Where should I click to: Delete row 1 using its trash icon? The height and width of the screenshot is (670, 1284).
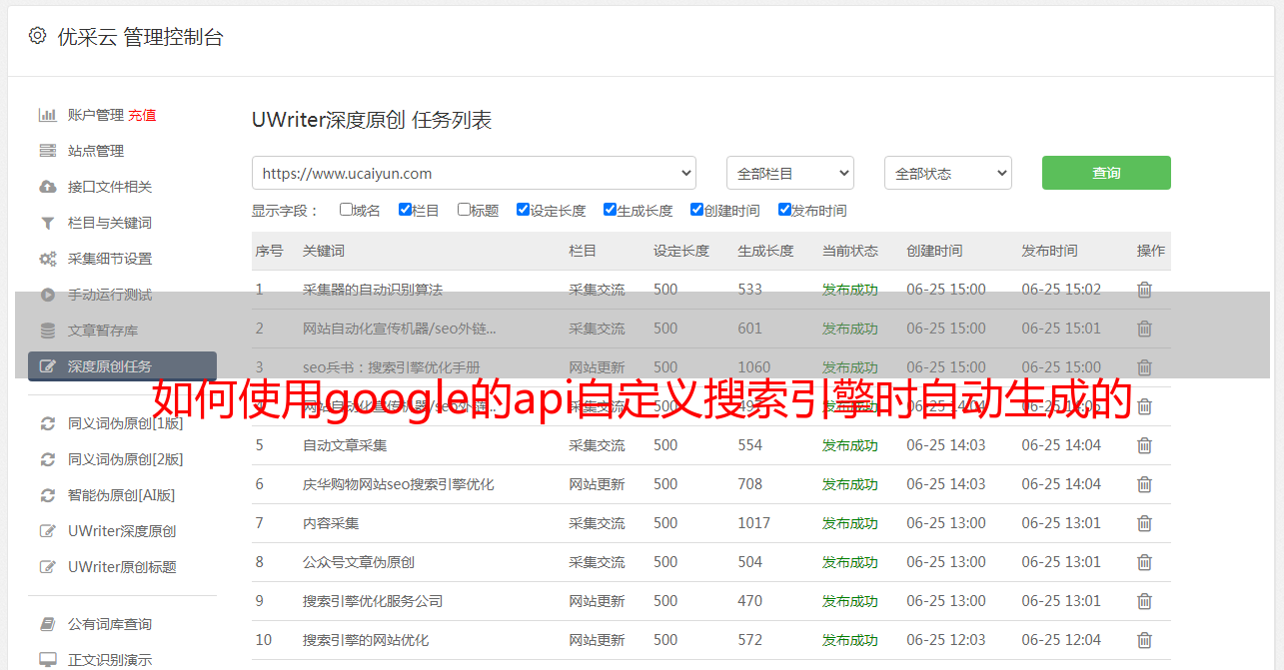1144,290
